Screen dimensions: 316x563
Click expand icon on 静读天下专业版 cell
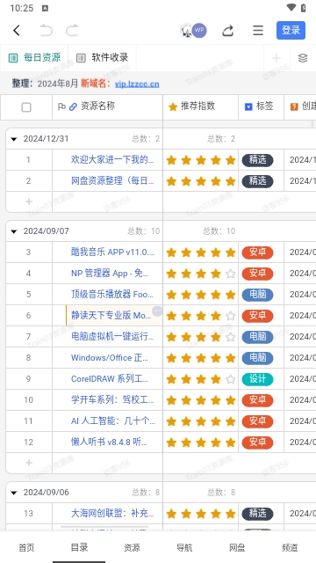(x=157, y=311)
